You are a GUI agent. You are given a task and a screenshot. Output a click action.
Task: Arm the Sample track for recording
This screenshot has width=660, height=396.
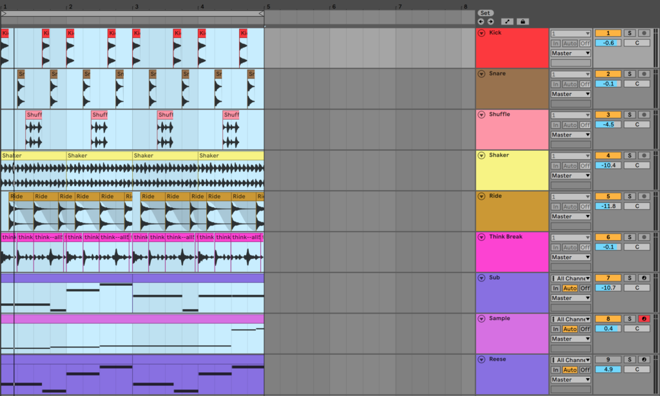coord(644,319)
